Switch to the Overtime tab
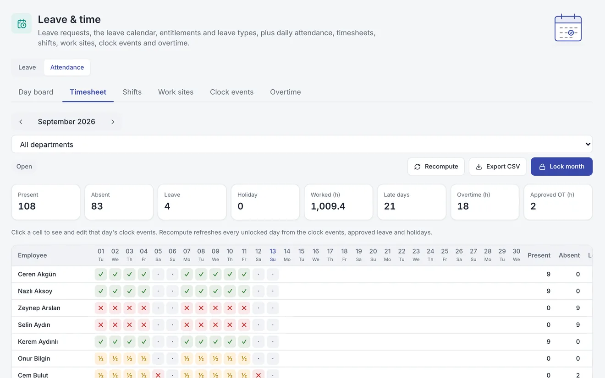605x378 pixels. tap(286, 92)
